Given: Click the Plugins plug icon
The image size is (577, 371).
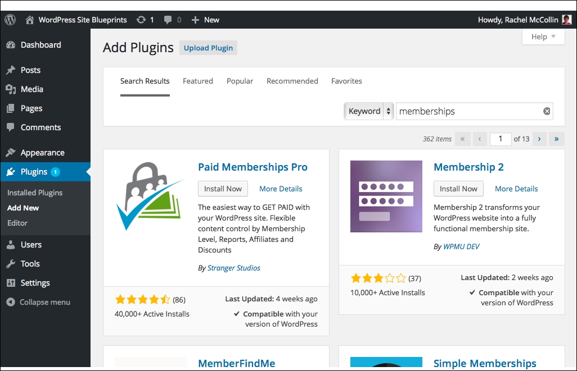Looking at the screenshot, I should pos(11,172).
